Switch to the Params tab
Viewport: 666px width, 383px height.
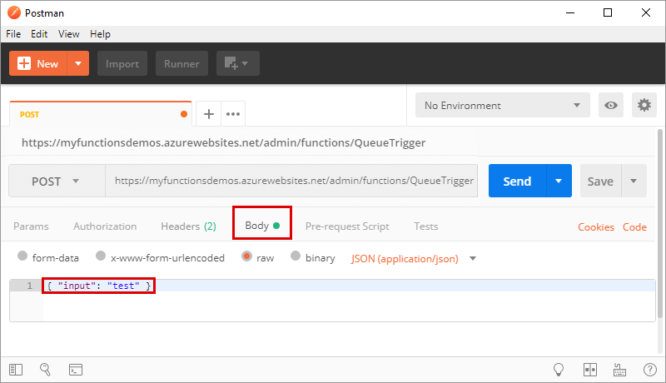(31, 226)
